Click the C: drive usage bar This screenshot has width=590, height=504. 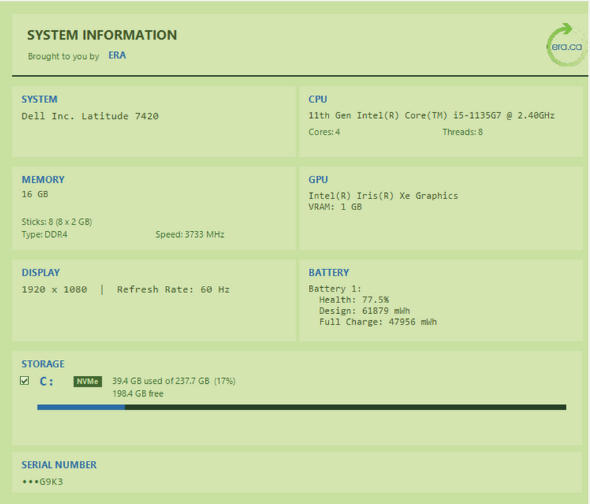[x=301, y=407]
